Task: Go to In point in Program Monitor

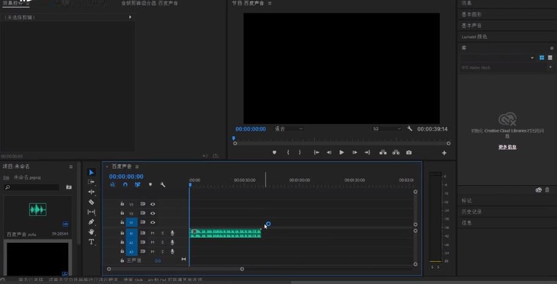Action: point(317,153)
